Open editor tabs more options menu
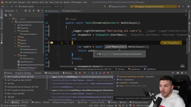The height and width of the screenshot is (107, 191). [186, 11]
